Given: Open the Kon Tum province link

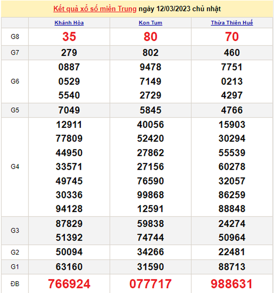Looking at the screenshot, I should pos(150,23).
